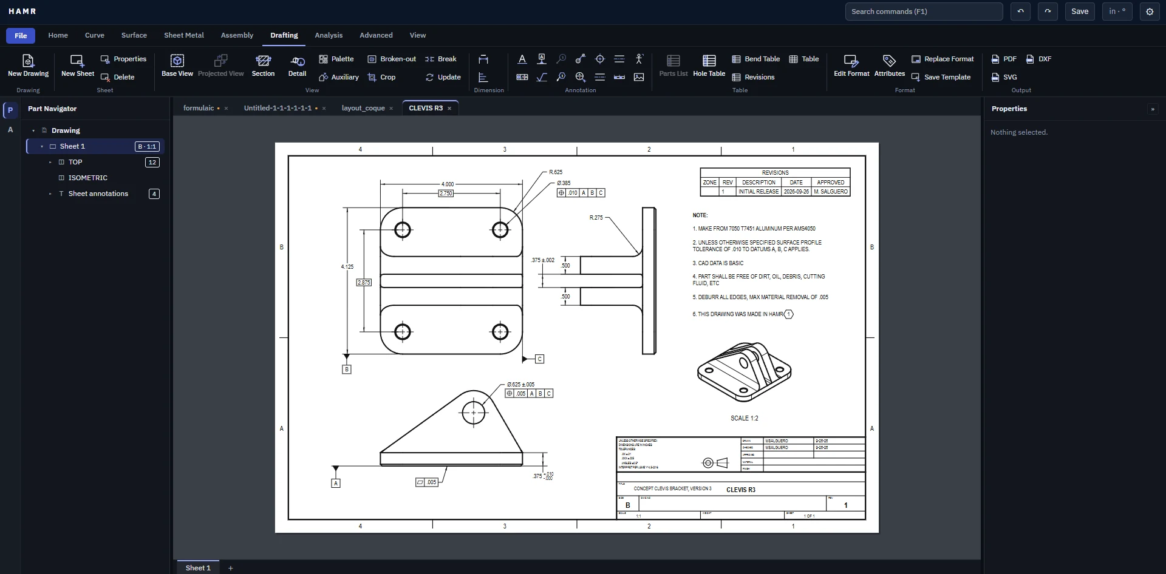The width and height of the screenshot is (1166, 574).
Task: Expand the Sheet annotations node
Action: tap(50, 194)
